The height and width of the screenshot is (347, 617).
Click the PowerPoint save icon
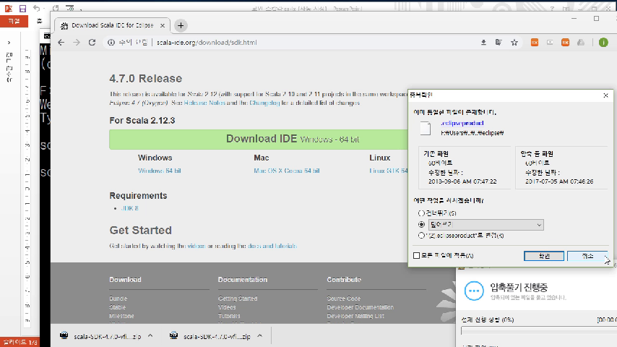22,8
